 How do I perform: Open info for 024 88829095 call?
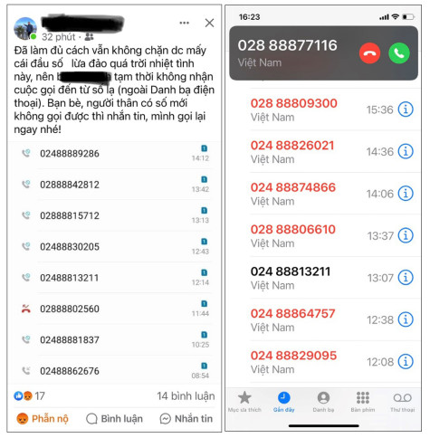[406, 361]
